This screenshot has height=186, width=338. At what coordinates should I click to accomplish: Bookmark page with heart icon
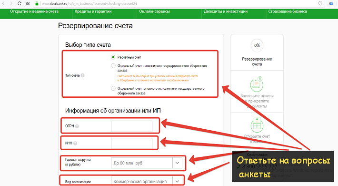[320, 3]
